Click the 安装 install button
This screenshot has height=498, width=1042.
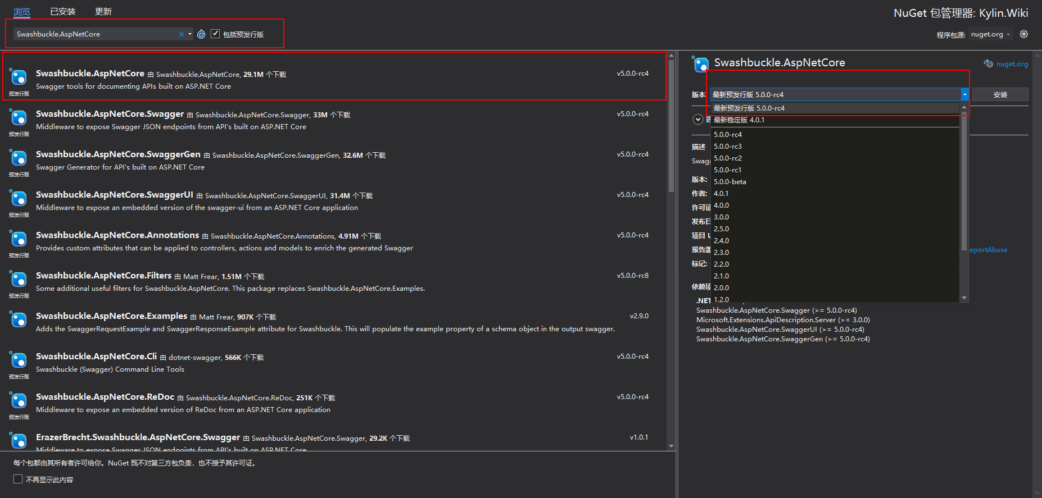[x=1000, y=94]
